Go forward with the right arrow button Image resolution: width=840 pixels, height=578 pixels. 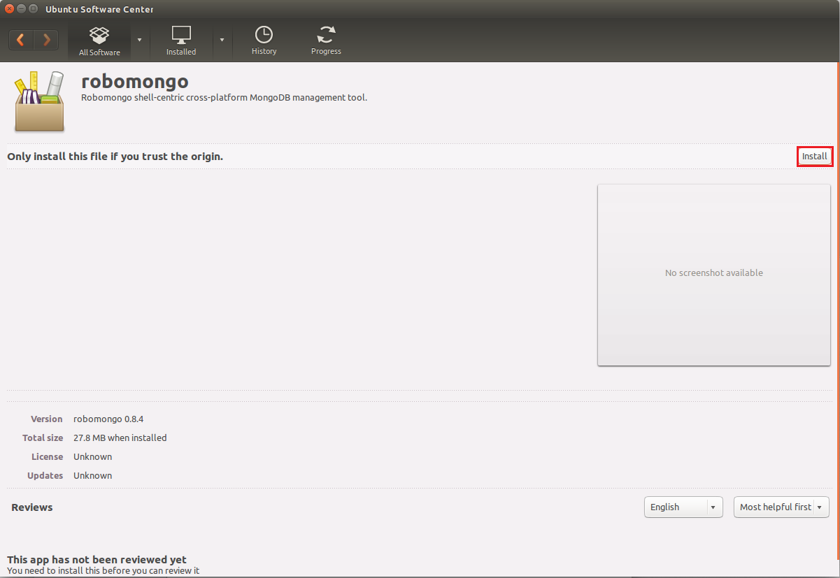pos(46,40)
